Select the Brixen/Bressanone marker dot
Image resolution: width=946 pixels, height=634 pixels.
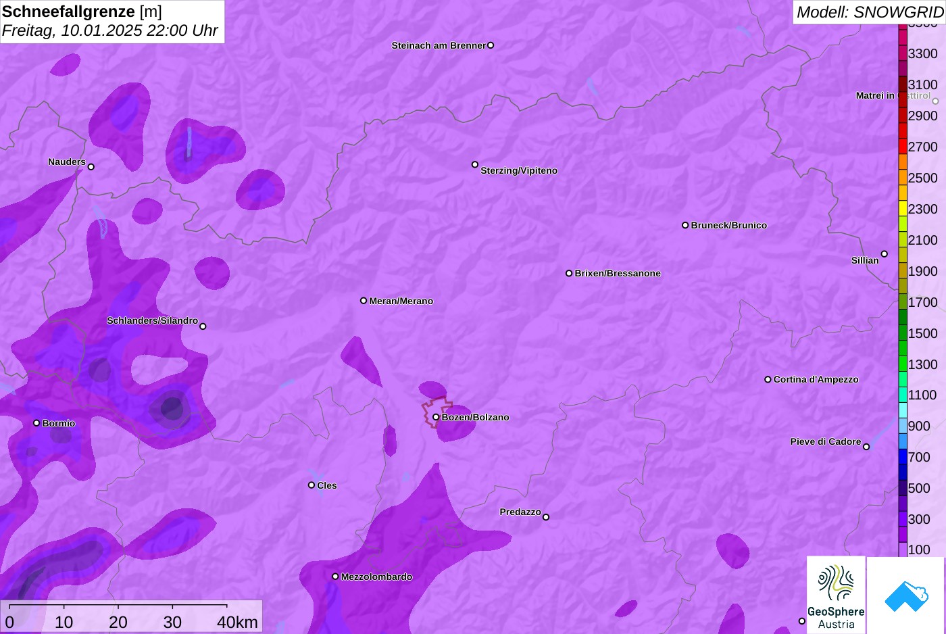(569, 273)
